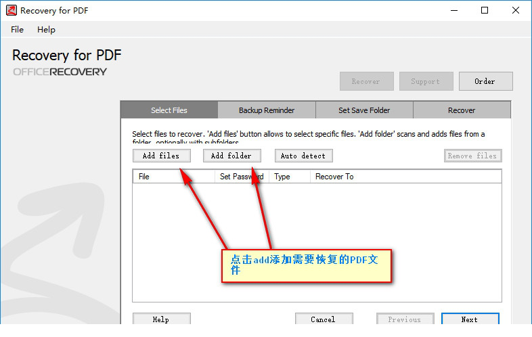Open the File menu
The image size is (532, 337).
pyautogui.click(x=17, y=30)
